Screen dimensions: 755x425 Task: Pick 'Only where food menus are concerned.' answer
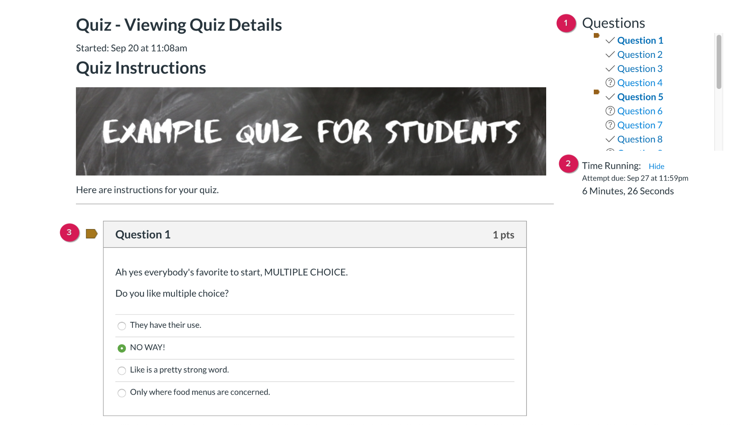pos(122,393)
